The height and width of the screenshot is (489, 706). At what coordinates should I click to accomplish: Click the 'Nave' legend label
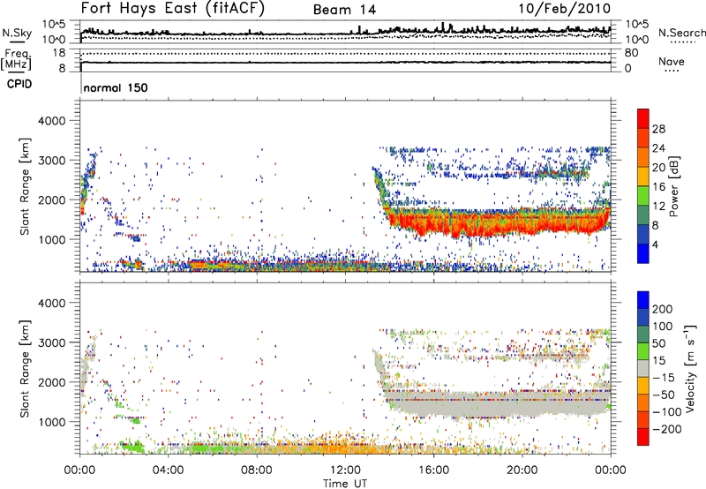click(x=672, y=61)
